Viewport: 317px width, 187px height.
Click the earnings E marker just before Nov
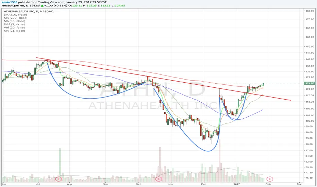point(159,179)
